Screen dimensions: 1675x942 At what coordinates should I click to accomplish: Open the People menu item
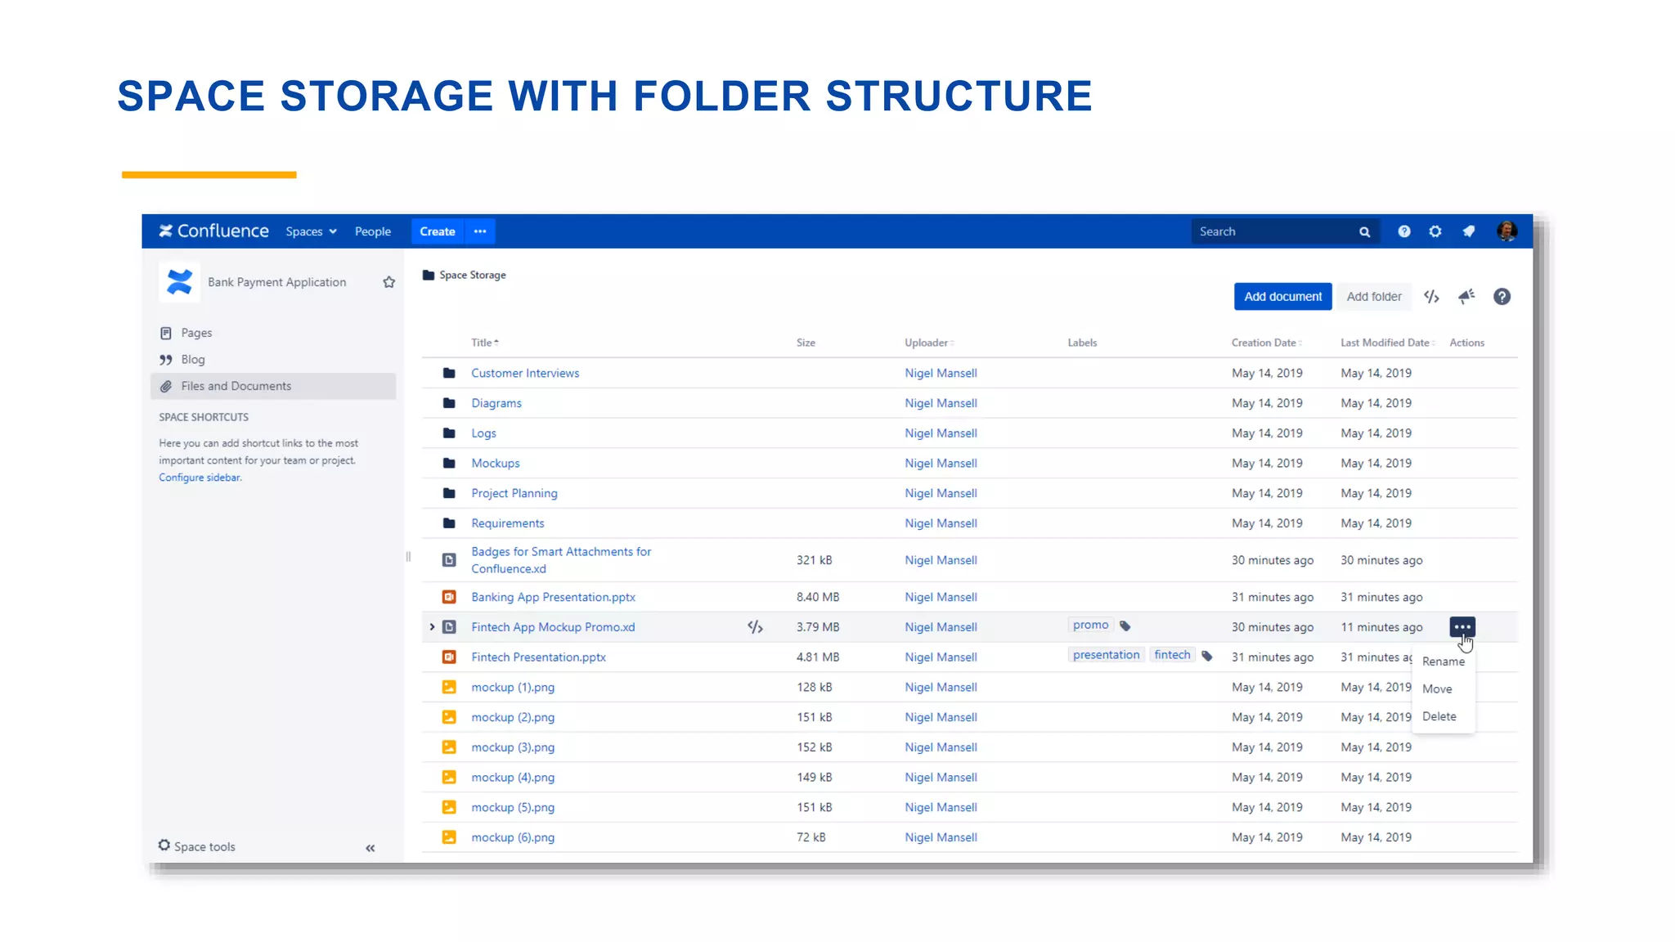coord(373,231)
